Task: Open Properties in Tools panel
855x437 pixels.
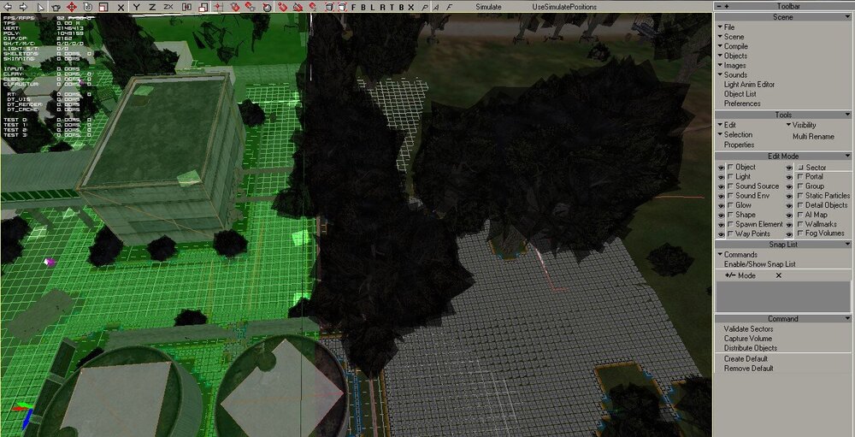Action: click(x=739, y=145)
